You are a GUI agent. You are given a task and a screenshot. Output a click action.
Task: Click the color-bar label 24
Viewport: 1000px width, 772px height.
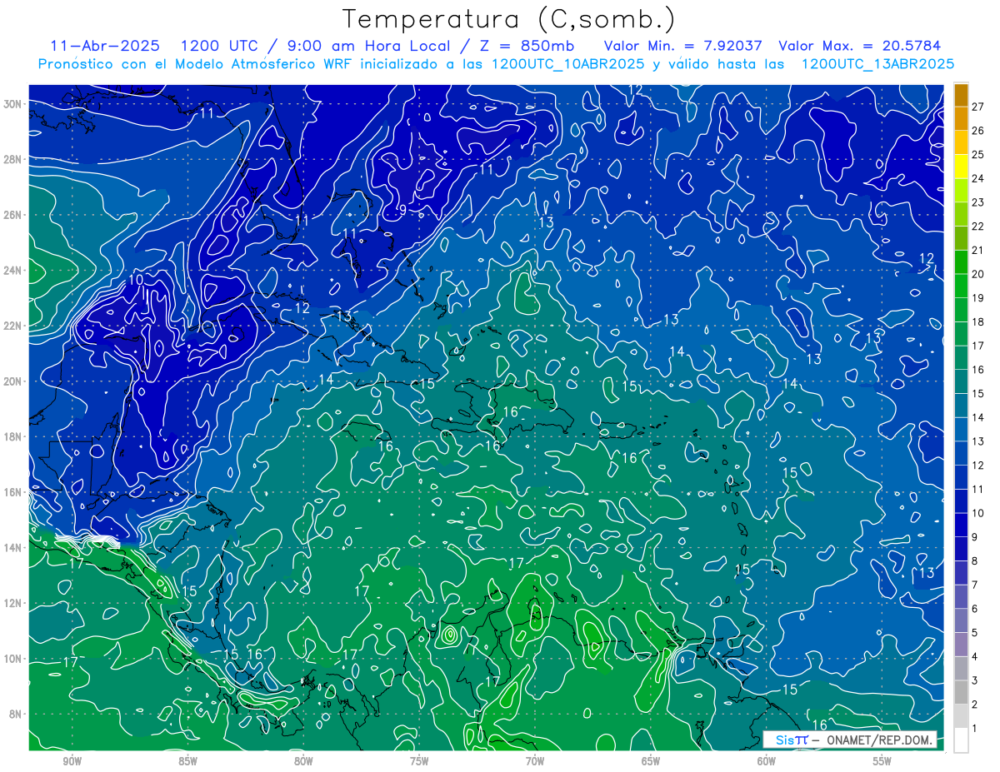pyautogui.click(x=978, y=178)
